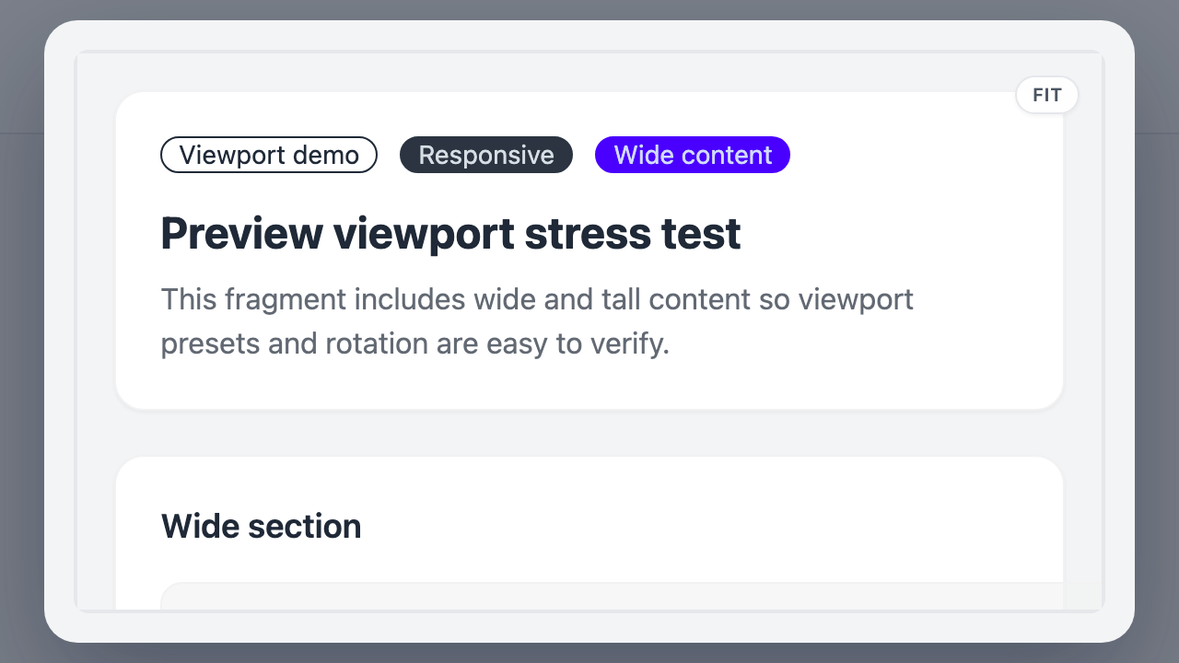Image resolution: width=1179 pixels, height=663 pixels.
Task: Click the FIT text inside the rounded chip
Action: click(x=1046, y=95)
